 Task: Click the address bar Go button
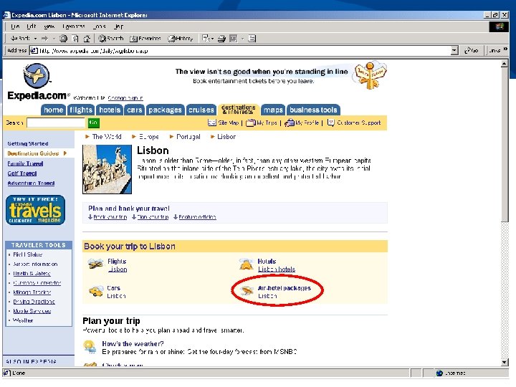(x=471, y=51)
